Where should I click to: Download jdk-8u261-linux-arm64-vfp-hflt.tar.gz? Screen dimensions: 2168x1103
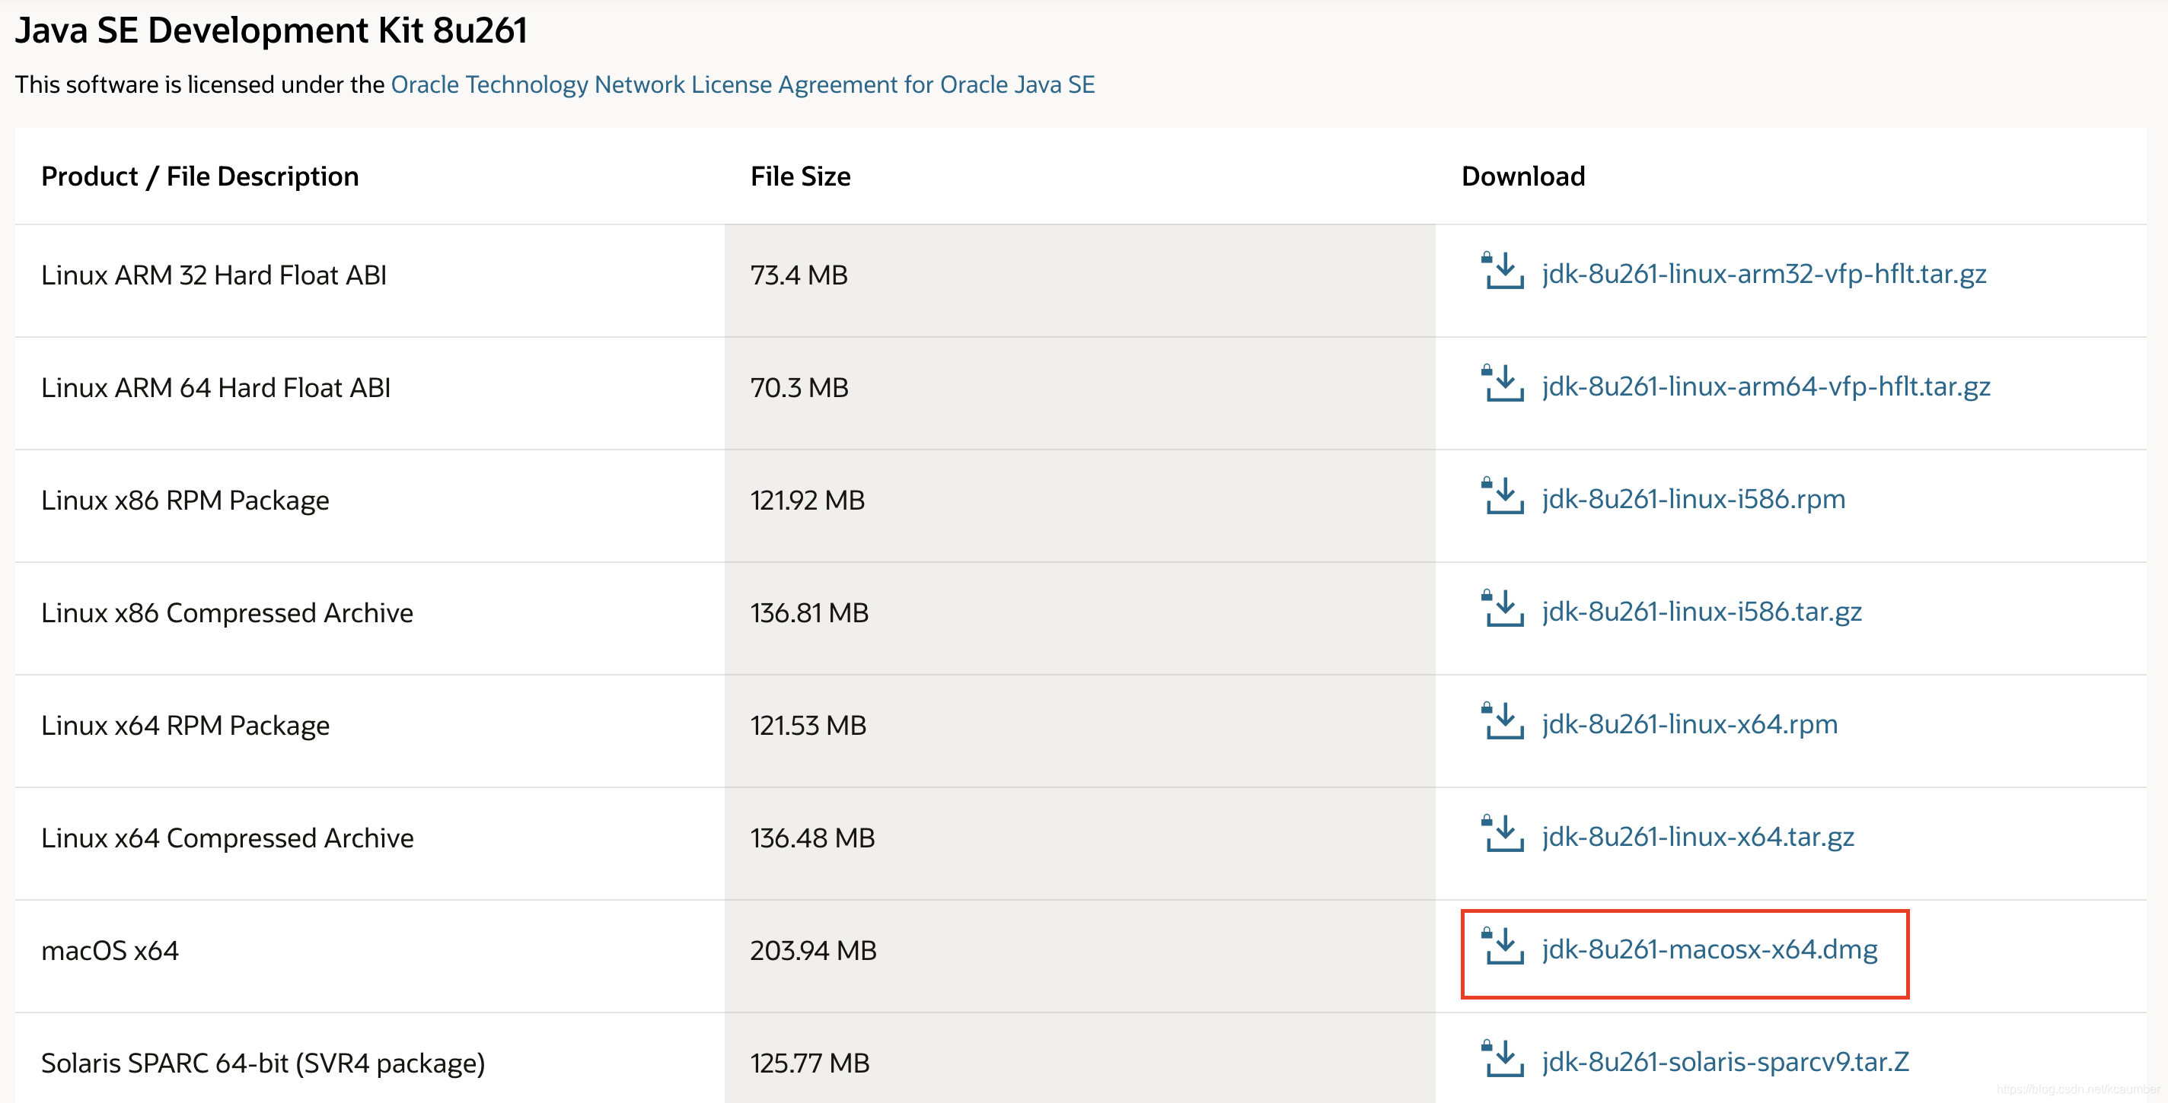click(x=1766, y=386)
